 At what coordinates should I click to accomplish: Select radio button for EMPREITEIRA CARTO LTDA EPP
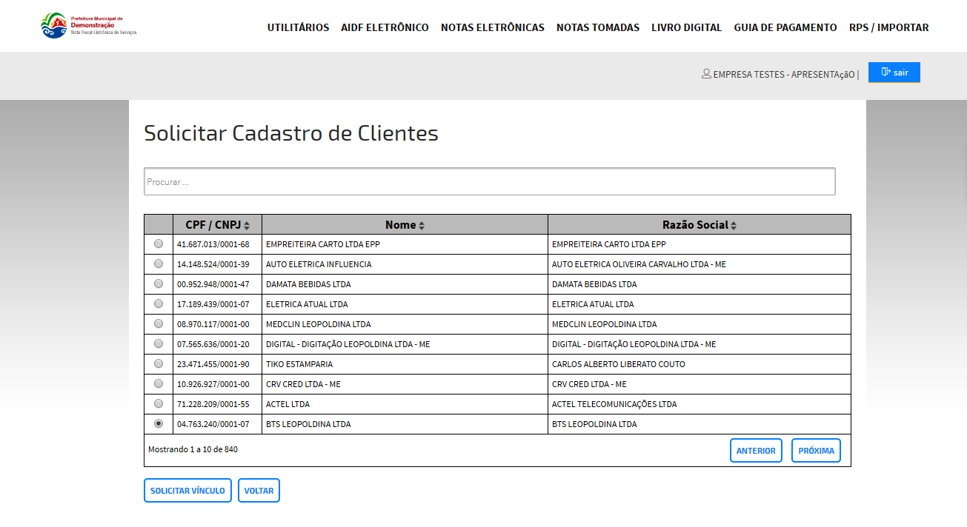tap(159, 244)
